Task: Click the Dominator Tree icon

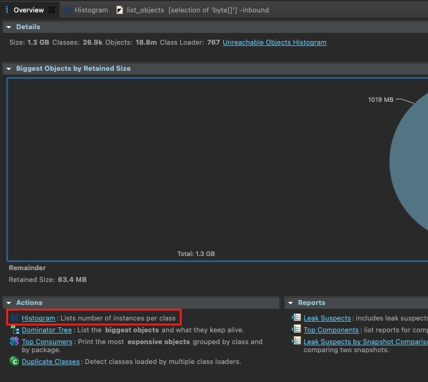Action: coord(15,330)
